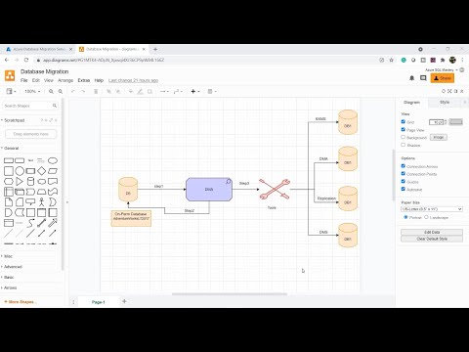Select the curved S connector shape
469x352 pixels.
click(x=30, y=223)
